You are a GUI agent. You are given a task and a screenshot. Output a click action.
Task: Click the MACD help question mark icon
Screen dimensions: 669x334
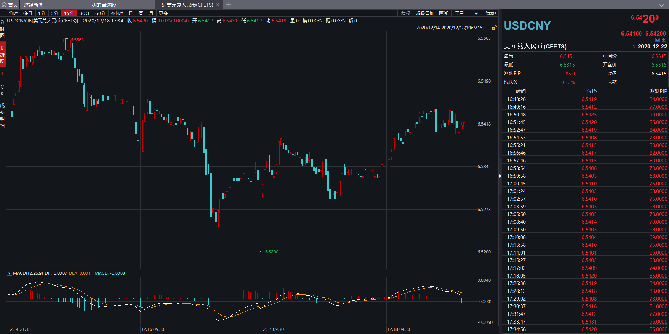coord(9,273)
